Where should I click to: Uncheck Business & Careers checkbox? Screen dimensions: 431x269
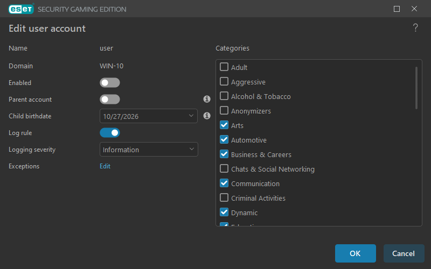[x=224, y=154]
